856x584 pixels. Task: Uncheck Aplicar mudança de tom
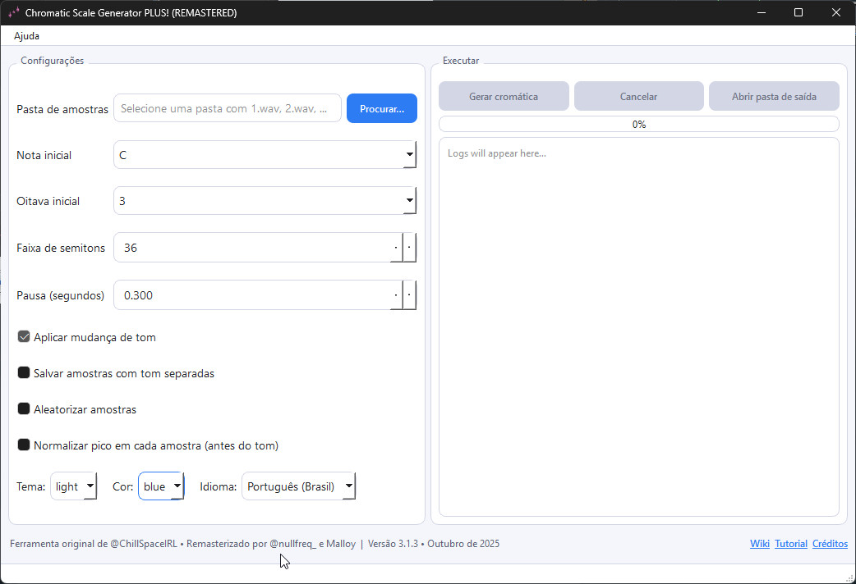pos(24,337)
